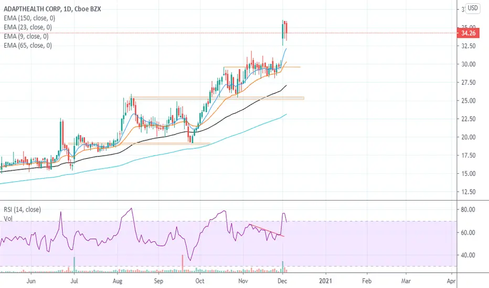Click the EMA (65, close, 0) indicator label
Image resolution: width=489 pixels, height=288 pixels.
(x=28, y=45)
